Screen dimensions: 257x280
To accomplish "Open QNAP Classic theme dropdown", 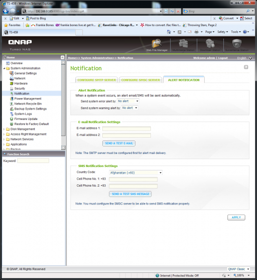I will coord(238,269).
